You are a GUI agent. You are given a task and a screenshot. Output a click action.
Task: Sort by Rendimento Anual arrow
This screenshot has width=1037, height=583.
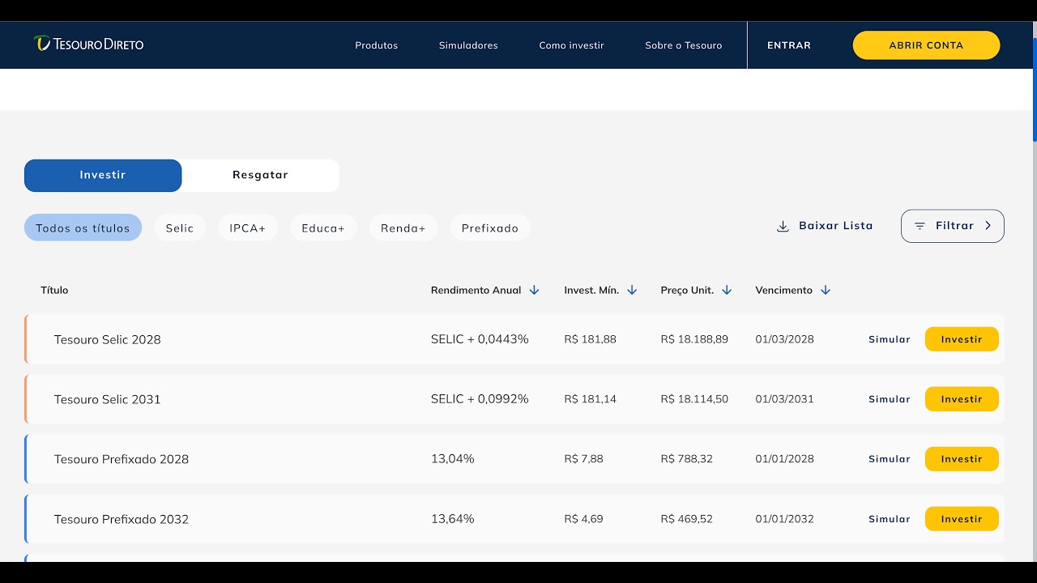point(534,290)
